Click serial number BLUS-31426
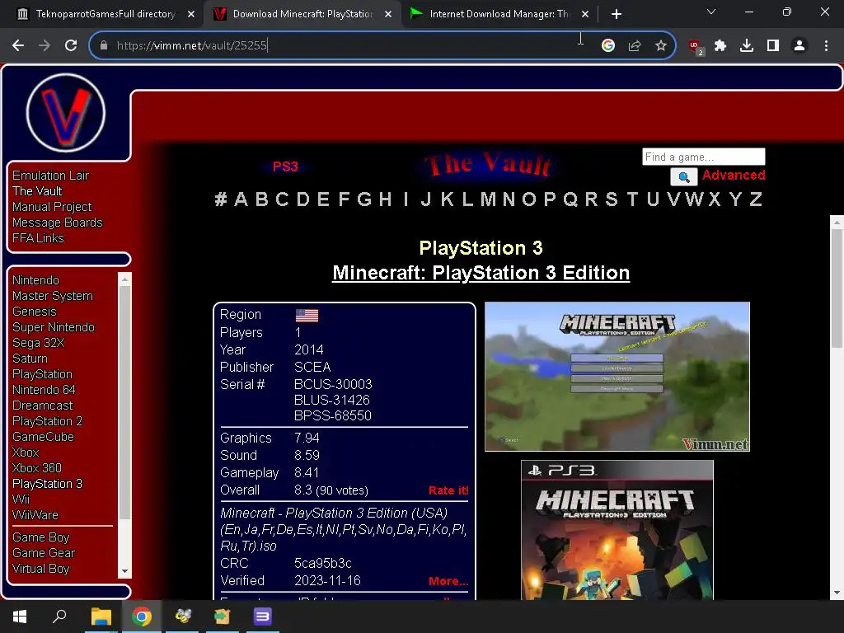844x633 pixels. coord(332,400)
